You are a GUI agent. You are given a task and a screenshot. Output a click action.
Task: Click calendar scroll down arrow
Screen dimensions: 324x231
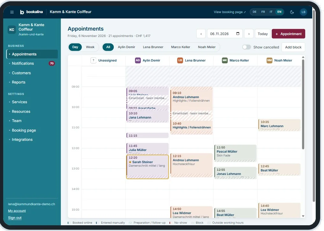[x=303, y=216]
